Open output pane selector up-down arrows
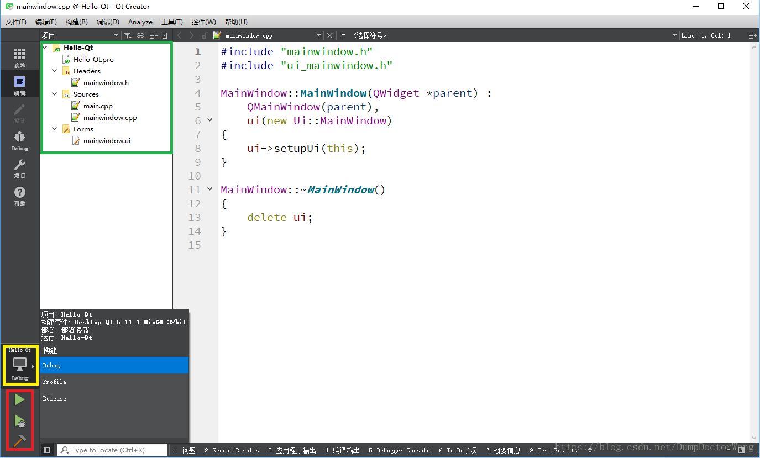The image size is (760, 458). click(589, 450)
